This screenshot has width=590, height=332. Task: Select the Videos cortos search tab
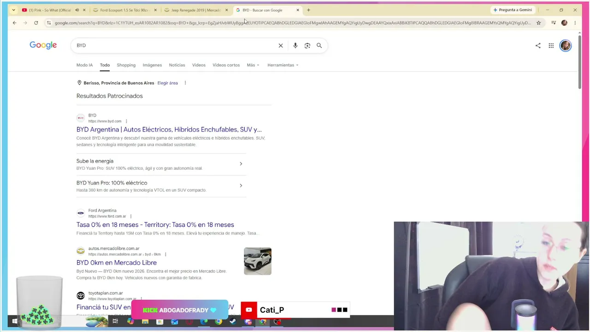coord(226,65)
